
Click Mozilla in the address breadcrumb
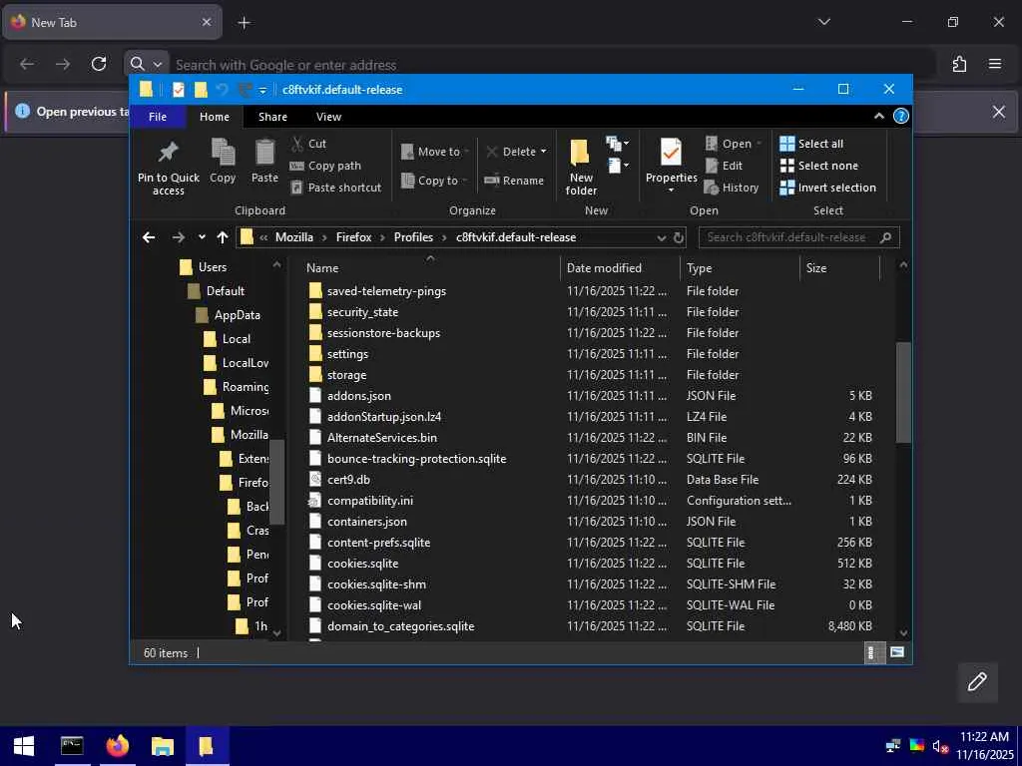click(294, 237)
